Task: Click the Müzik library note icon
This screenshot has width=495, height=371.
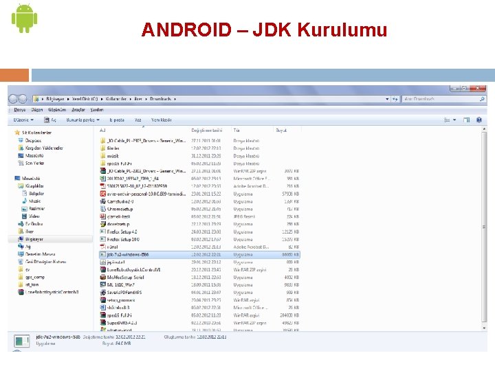Action: click(24, 201)
